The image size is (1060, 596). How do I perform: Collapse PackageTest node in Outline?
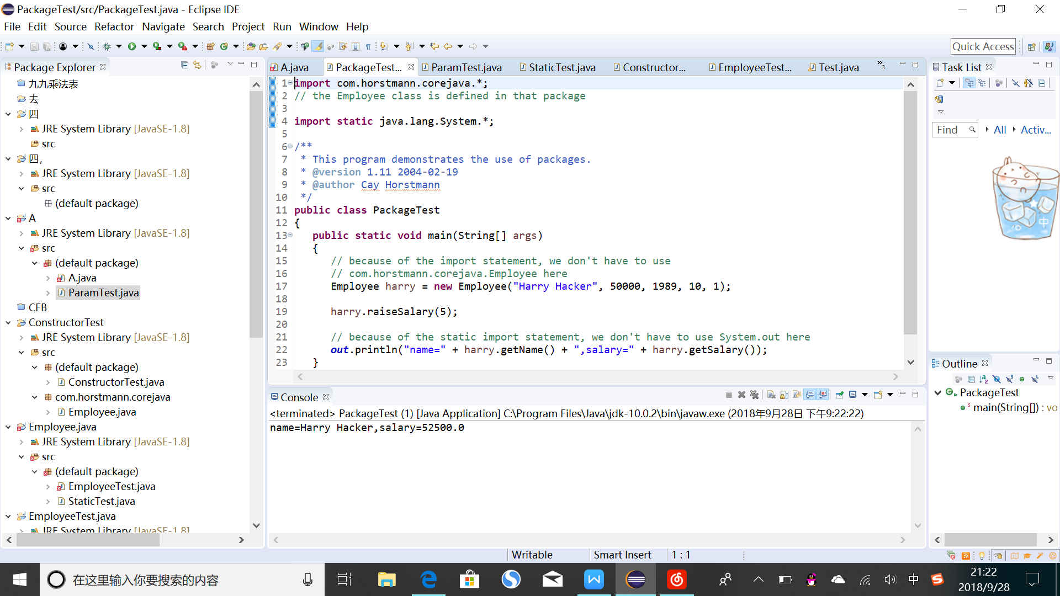(937, 392)
